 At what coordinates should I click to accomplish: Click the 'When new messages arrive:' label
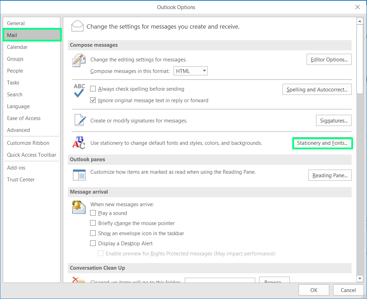click(122, 204)
